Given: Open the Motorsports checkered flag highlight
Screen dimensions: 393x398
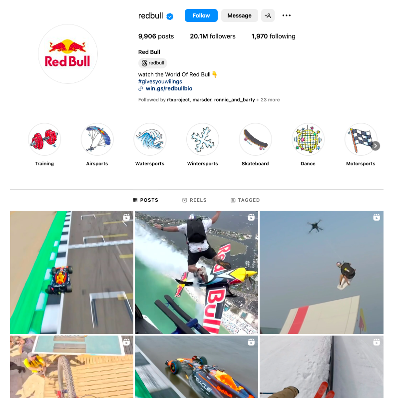Looking at the screenshot, I should (x=361, y=139).
